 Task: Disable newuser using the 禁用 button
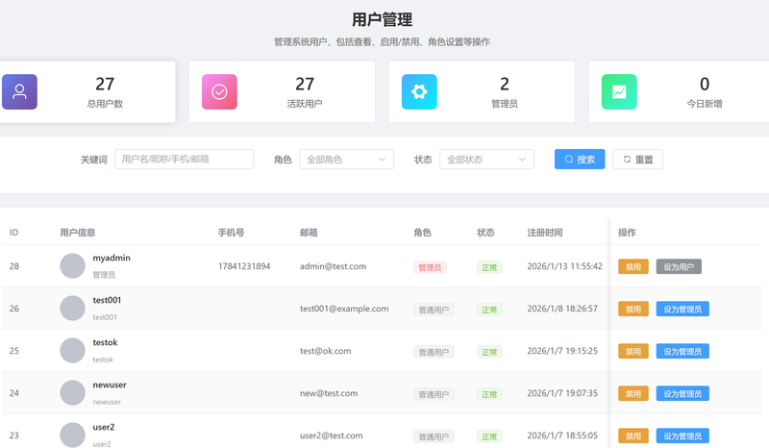(633, 394)
